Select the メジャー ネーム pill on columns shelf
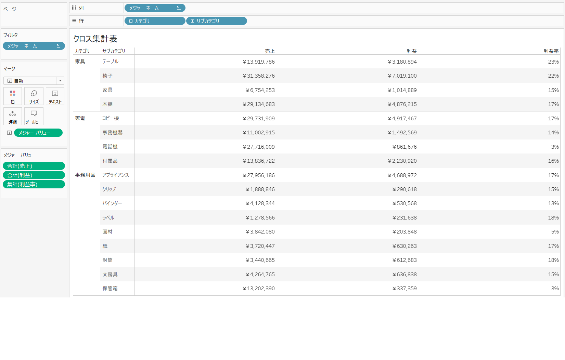Image resolution: width=565 pixels, height=360 pixels. (x=155, y=8)
